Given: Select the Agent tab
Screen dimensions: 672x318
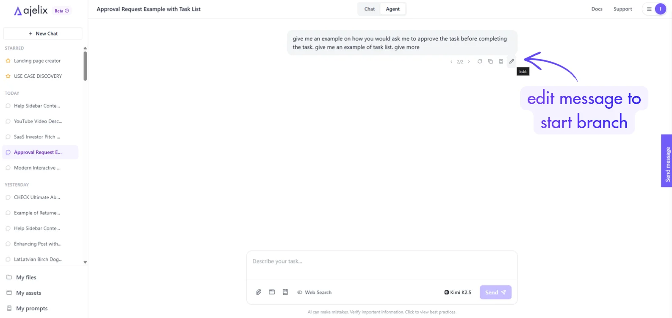Looking at the screenshot, I should click(393, 9).
